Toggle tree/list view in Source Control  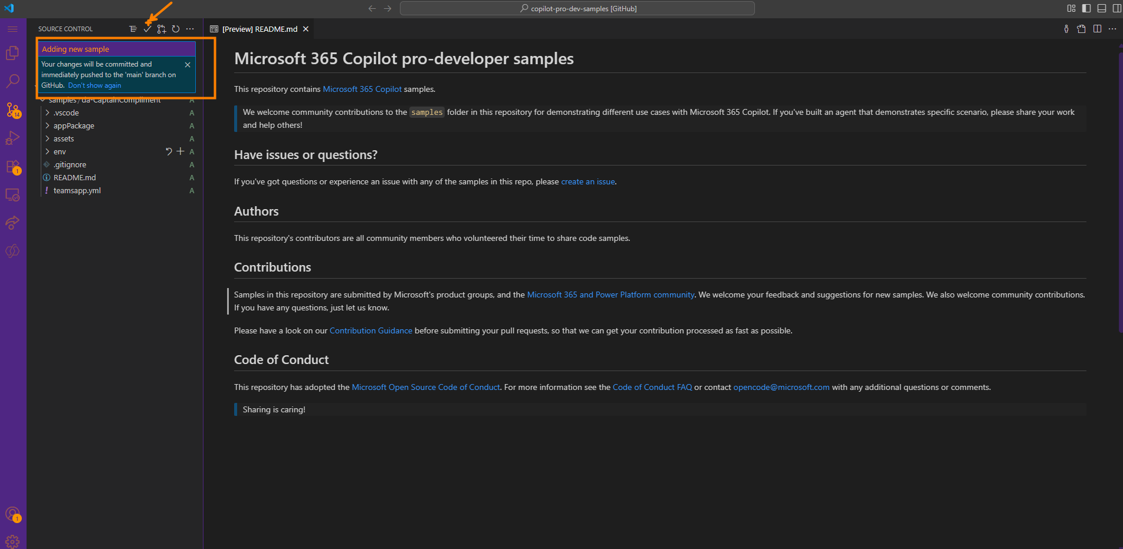[133, 29]
